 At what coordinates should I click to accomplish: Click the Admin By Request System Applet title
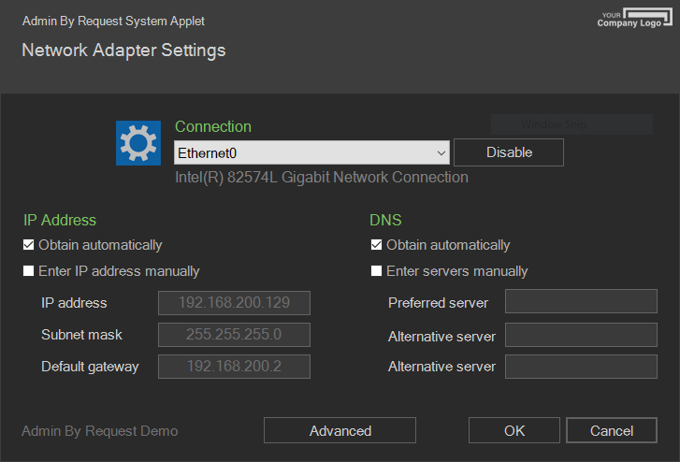point(113,22)
